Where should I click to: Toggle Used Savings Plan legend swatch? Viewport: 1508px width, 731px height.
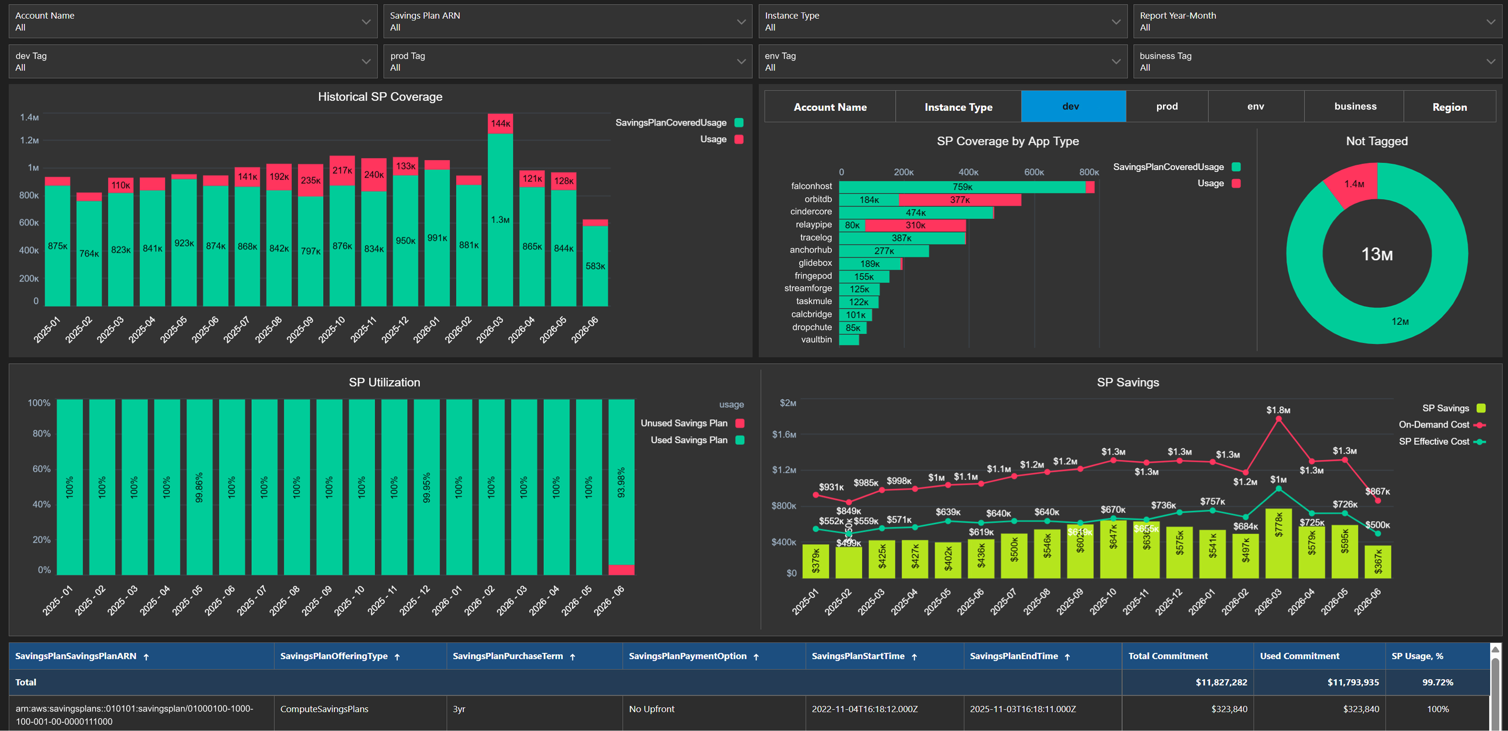[739, 440]
